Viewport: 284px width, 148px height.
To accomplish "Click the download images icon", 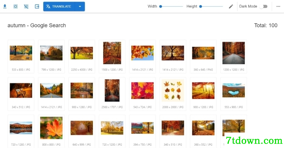I will pos(5,6).
